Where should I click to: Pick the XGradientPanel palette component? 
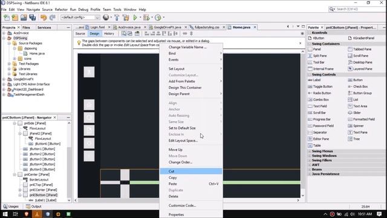361,38
